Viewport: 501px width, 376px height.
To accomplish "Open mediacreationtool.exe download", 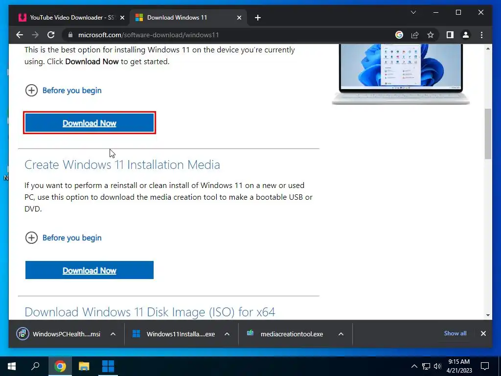I will pyautogui.click(x=285, y=334).
